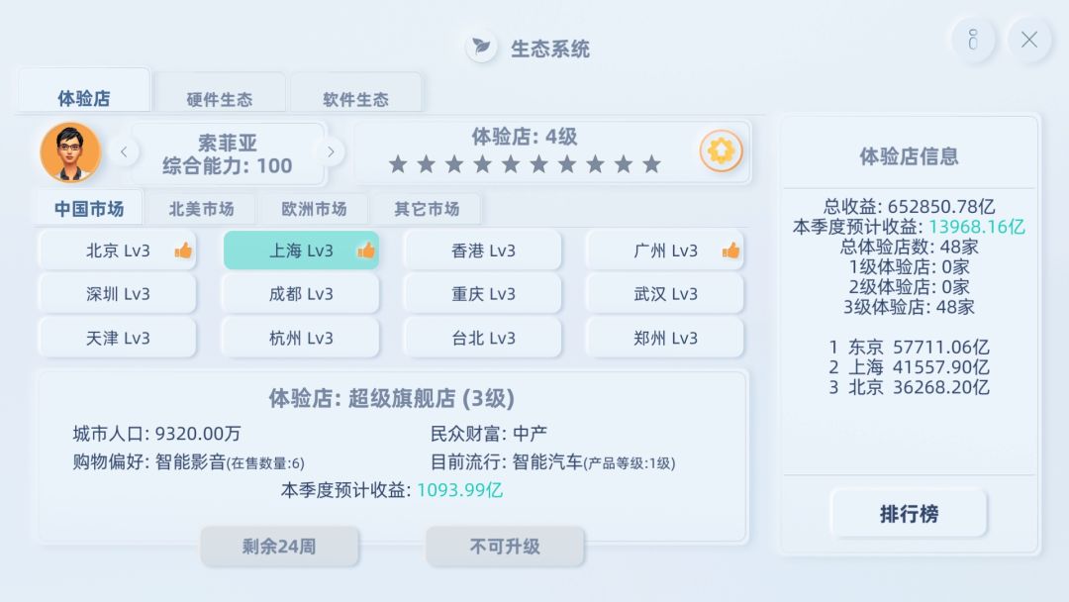
Task: Open the 欧洲市场 market tab
Action: 315,209
